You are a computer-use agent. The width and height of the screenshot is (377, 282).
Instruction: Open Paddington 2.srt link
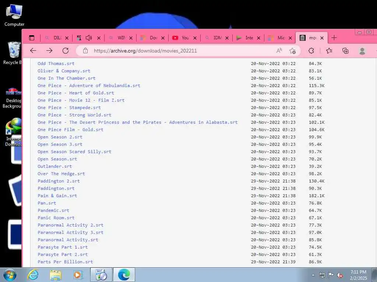tap(59, 181)
